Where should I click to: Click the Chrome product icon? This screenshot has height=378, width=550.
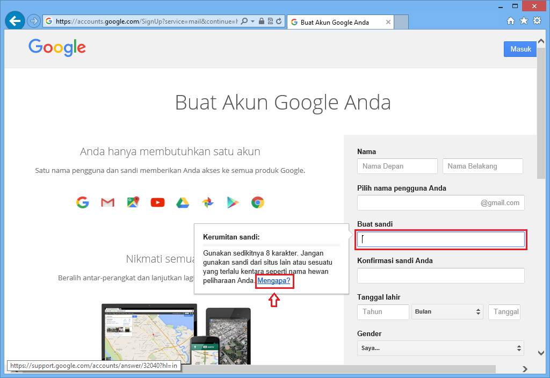(x=258, y=202)
